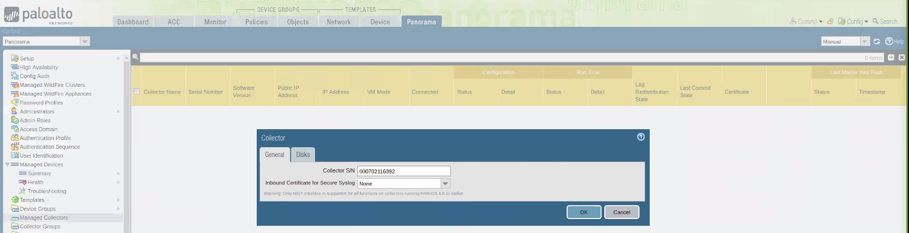Click the Config Audit icon
The height and width of the screenshot is (233, 909).
[x=14, y=76]
